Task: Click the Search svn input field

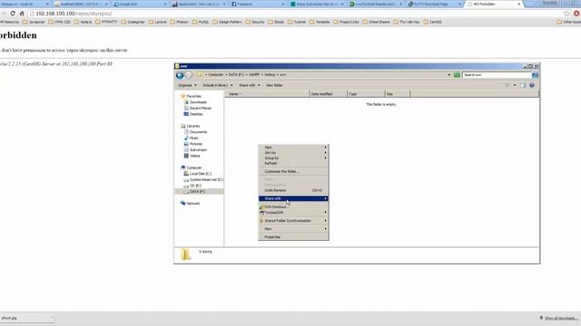Action: 497,75
